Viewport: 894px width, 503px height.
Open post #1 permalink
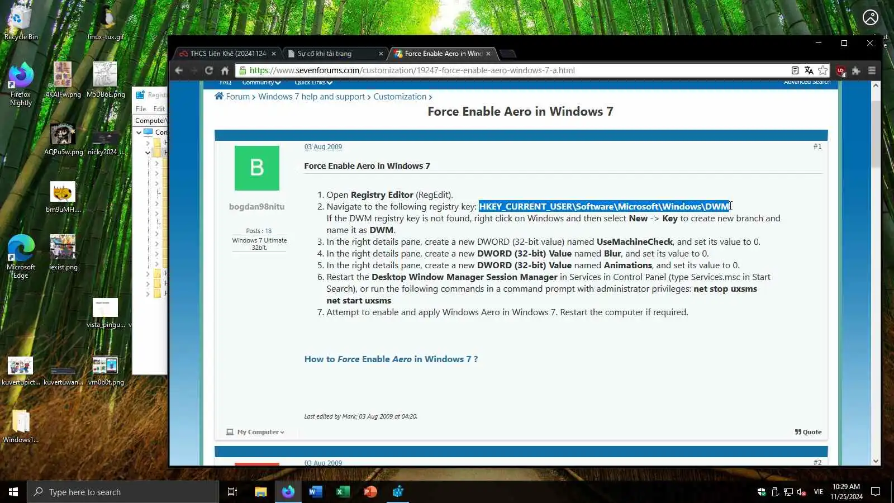tap(817, 146)
